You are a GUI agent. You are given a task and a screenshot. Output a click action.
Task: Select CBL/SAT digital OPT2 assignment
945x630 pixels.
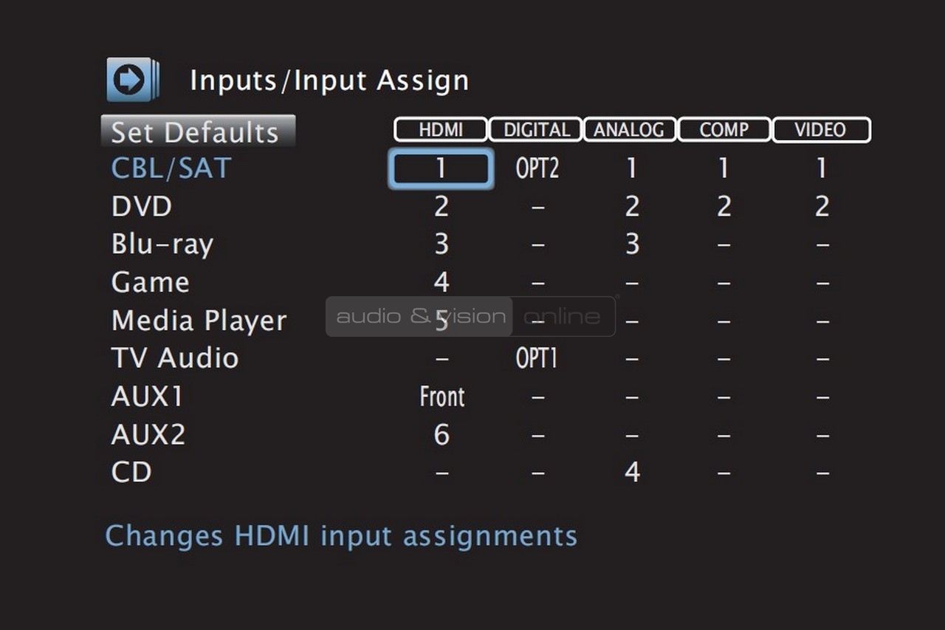point(537,168)
